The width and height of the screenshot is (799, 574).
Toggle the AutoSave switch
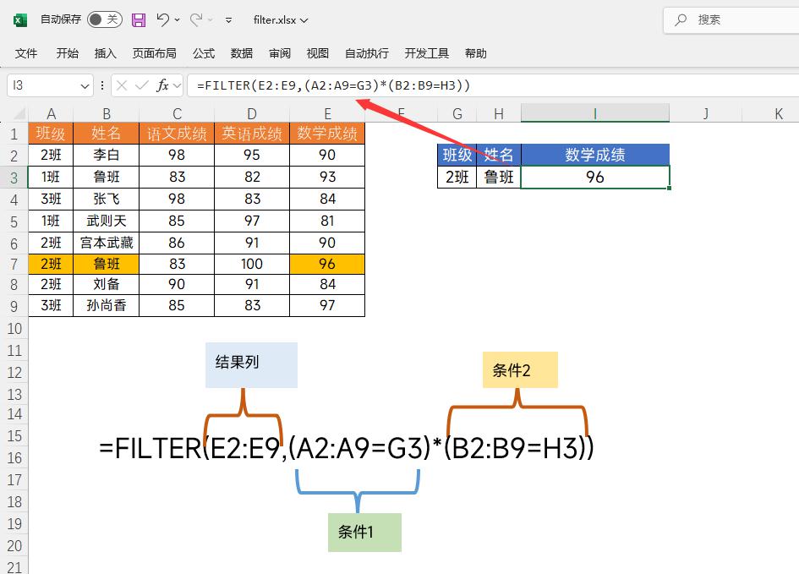click(105, 19)
